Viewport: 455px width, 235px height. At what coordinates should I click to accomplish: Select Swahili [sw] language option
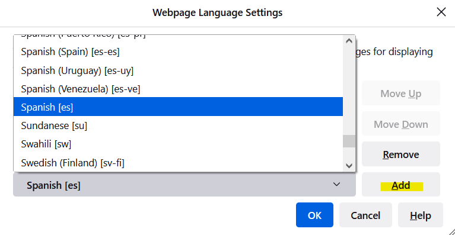pos(178,144)
